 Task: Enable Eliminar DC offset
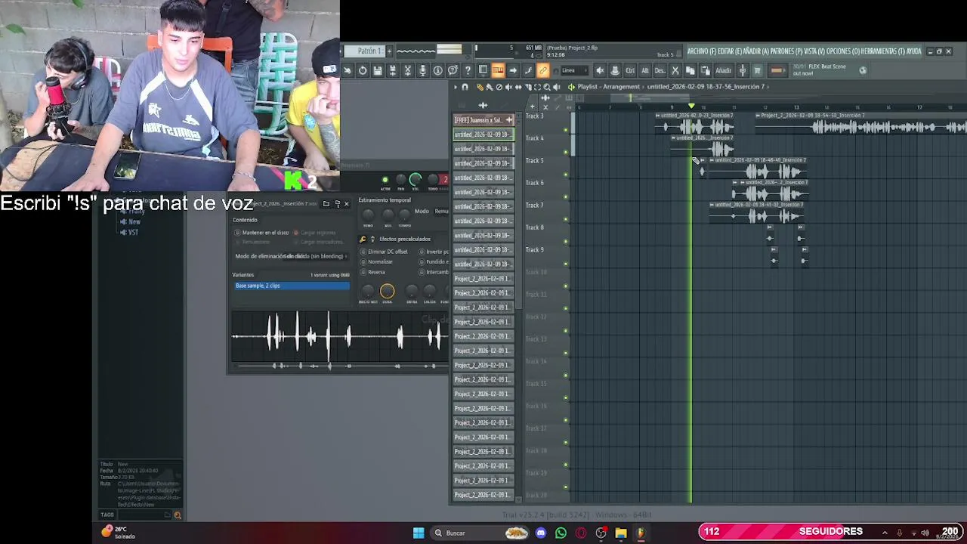click(x=384, y=252)
